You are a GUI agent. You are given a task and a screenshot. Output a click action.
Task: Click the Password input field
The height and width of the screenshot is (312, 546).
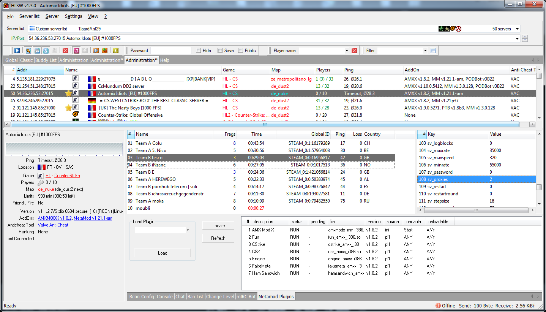coord(171,50)
